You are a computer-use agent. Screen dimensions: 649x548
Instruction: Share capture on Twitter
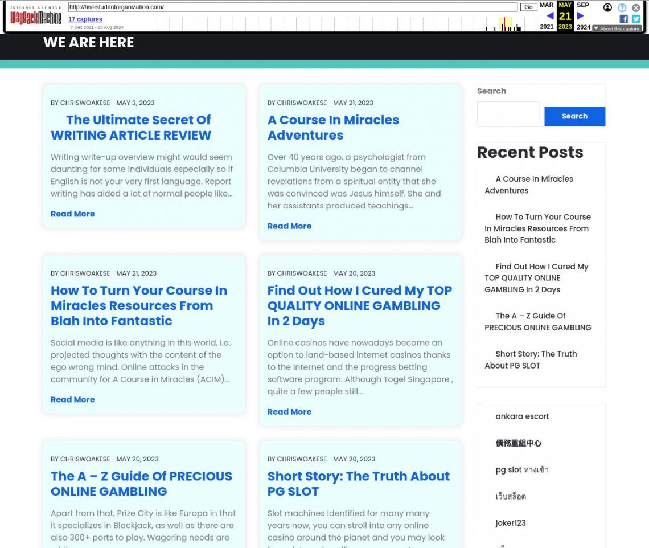[636, 19]
